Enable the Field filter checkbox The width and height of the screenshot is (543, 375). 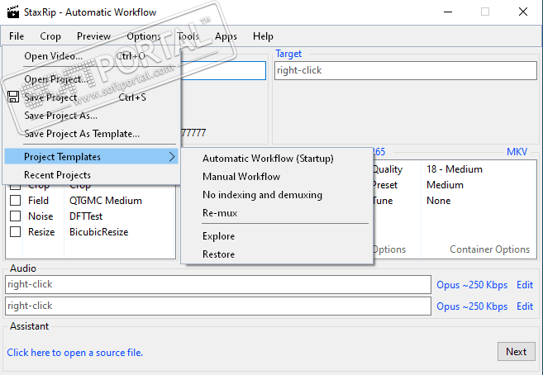point(15,200)
